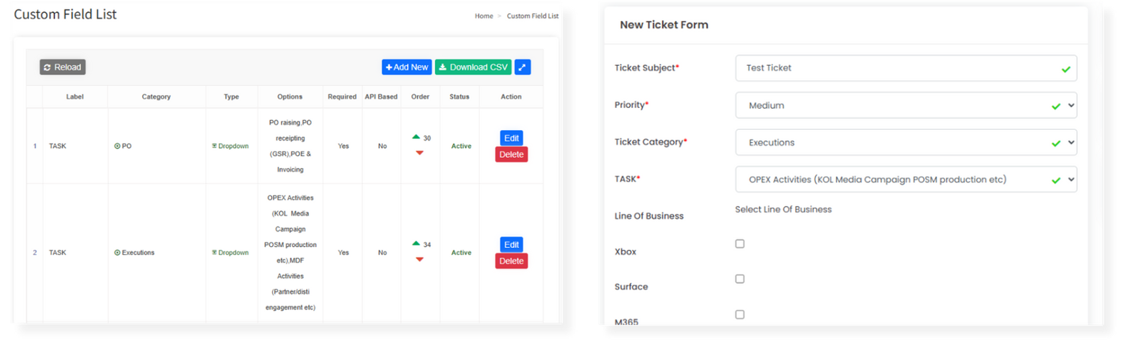Click the Order column header
The image size is (1128, 345).
[420, 97]
